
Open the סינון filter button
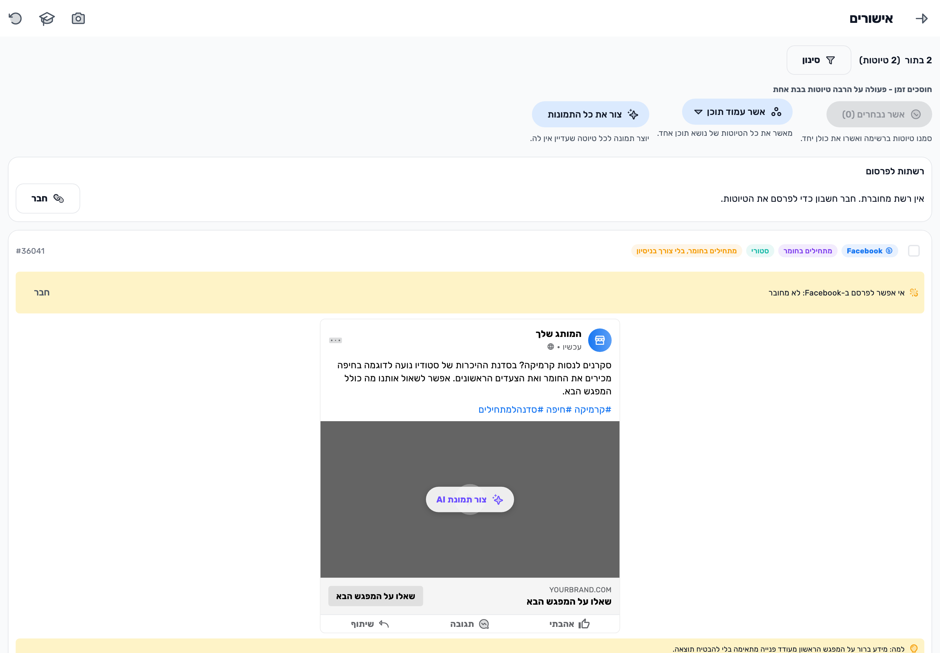click(819, 60)
